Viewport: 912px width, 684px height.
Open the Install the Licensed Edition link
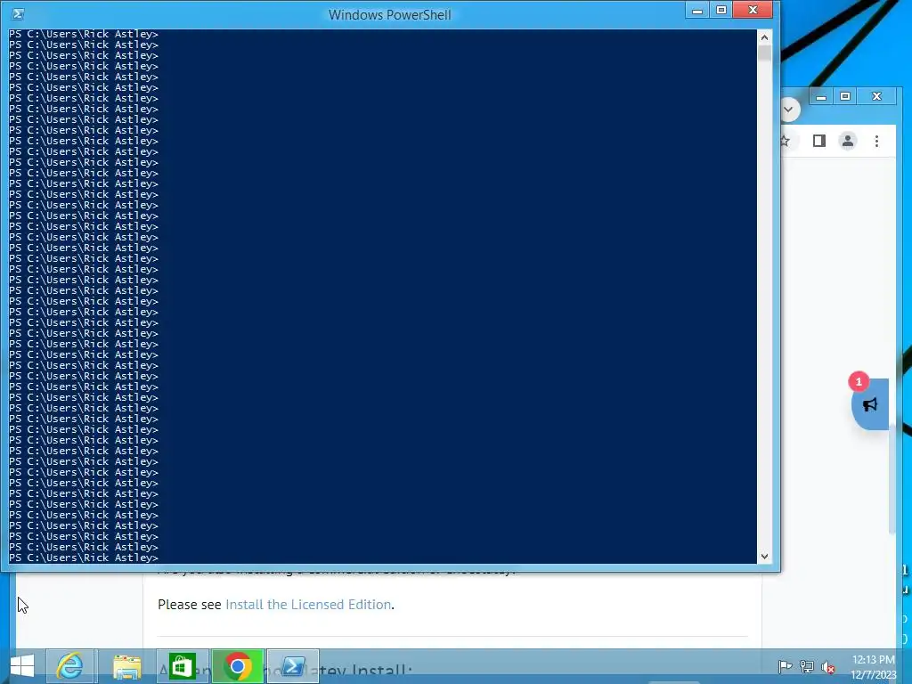[x=308, y=605]
